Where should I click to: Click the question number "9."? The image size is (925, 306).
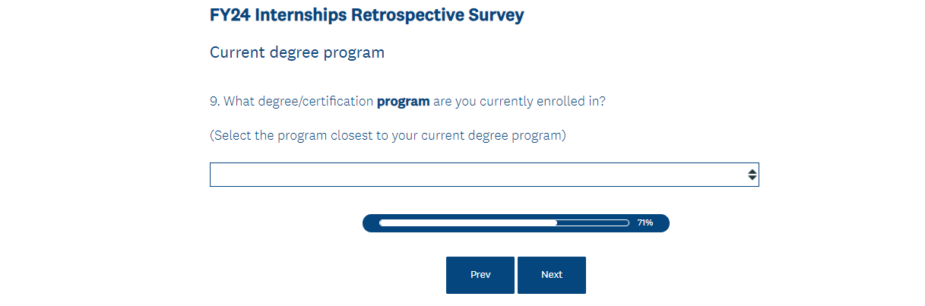[215, 101]
